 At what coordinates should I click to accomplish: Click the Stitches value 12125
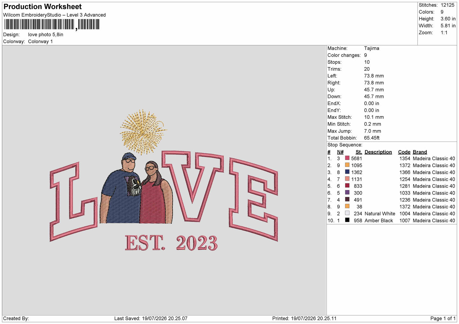tap(448, 5)
